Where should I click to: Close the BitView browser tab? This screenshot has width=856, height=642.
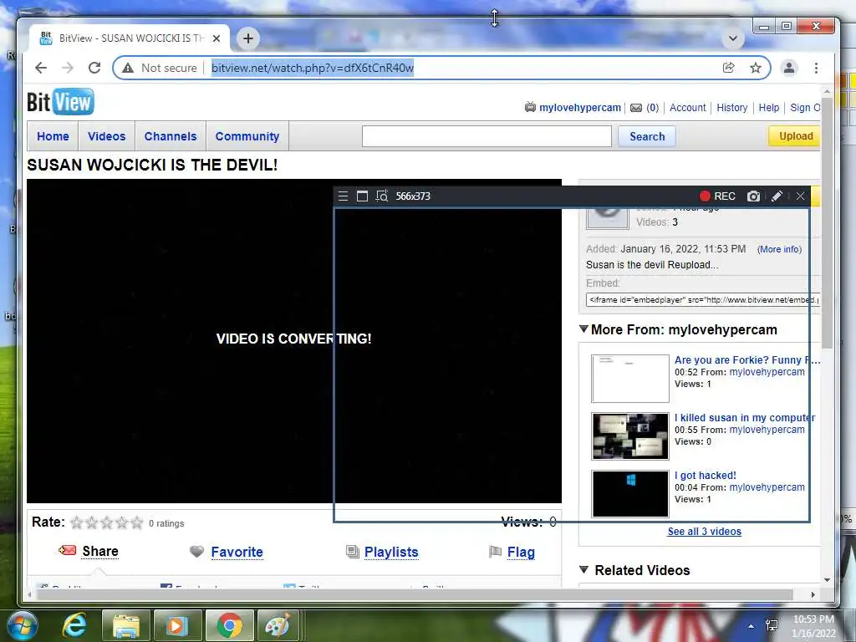[217, 38]
